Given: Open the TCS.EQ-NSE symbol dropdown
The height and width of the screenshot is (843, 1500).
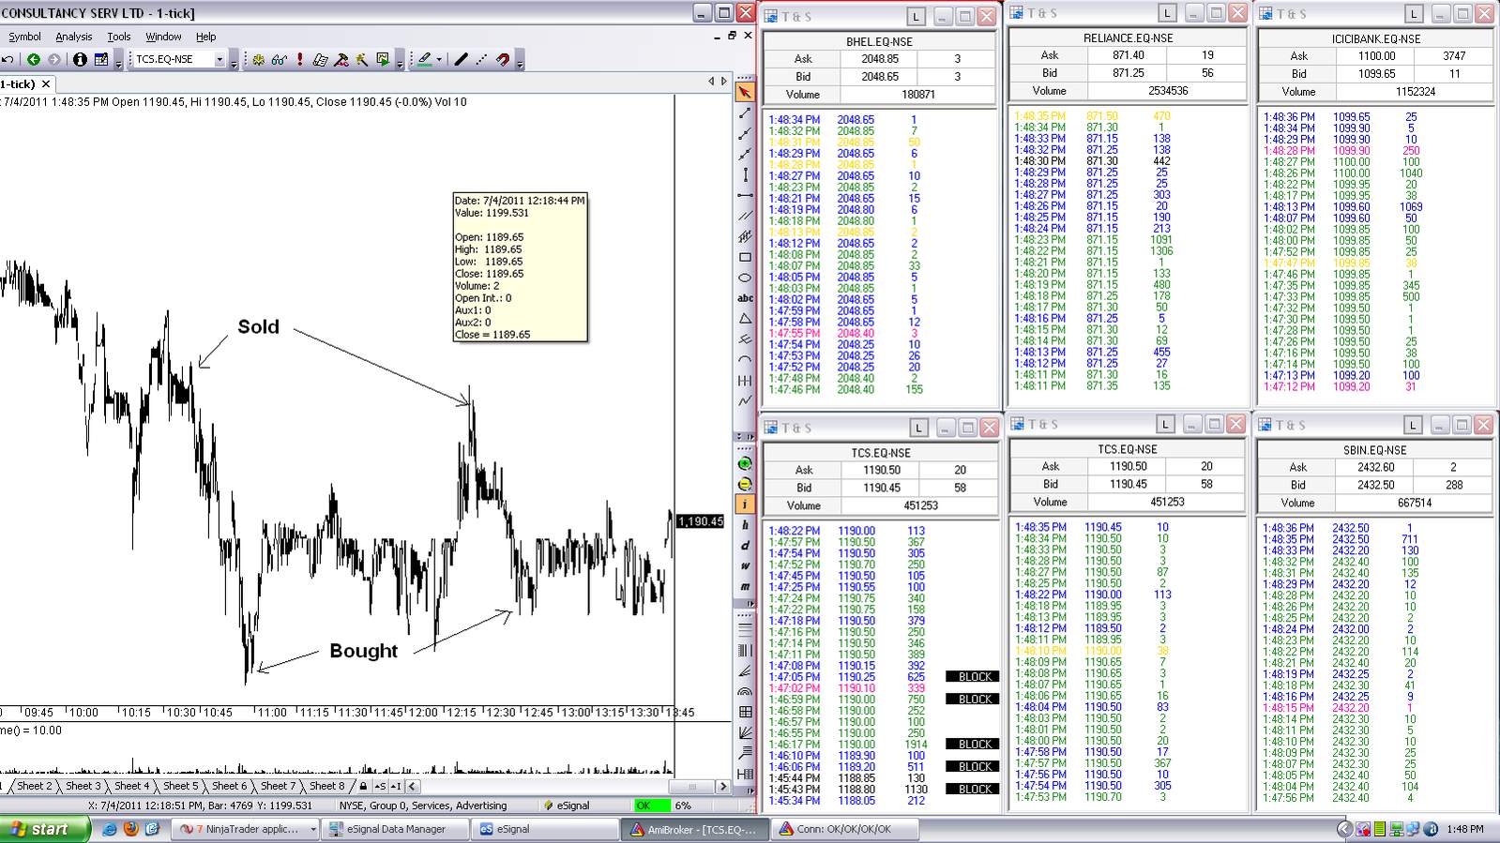Looking at the screenshot, I should coord(220,59).
